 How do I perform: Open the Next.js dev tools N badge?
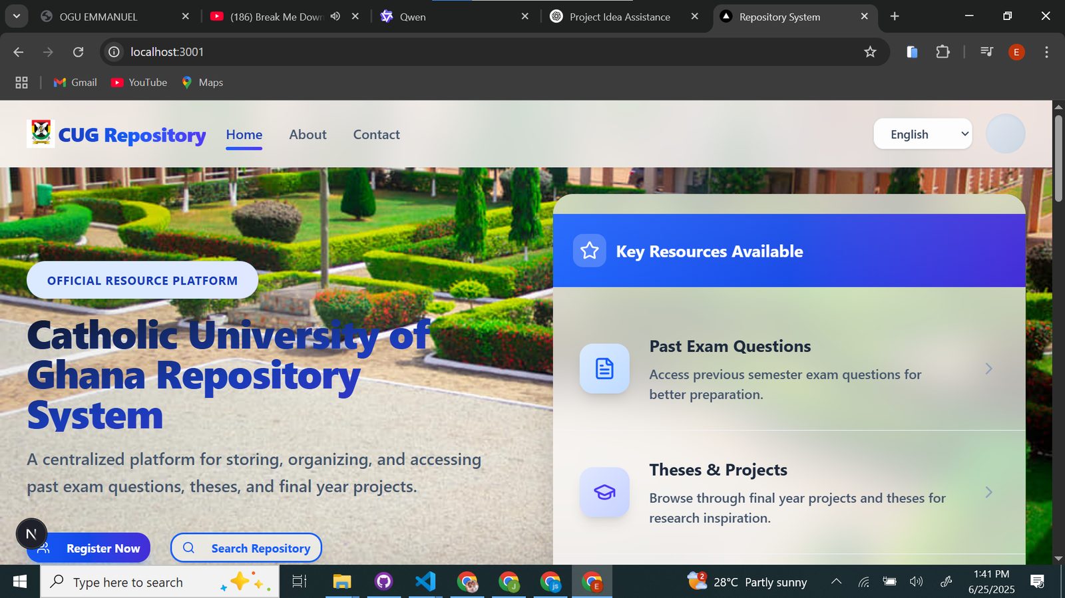31,534
